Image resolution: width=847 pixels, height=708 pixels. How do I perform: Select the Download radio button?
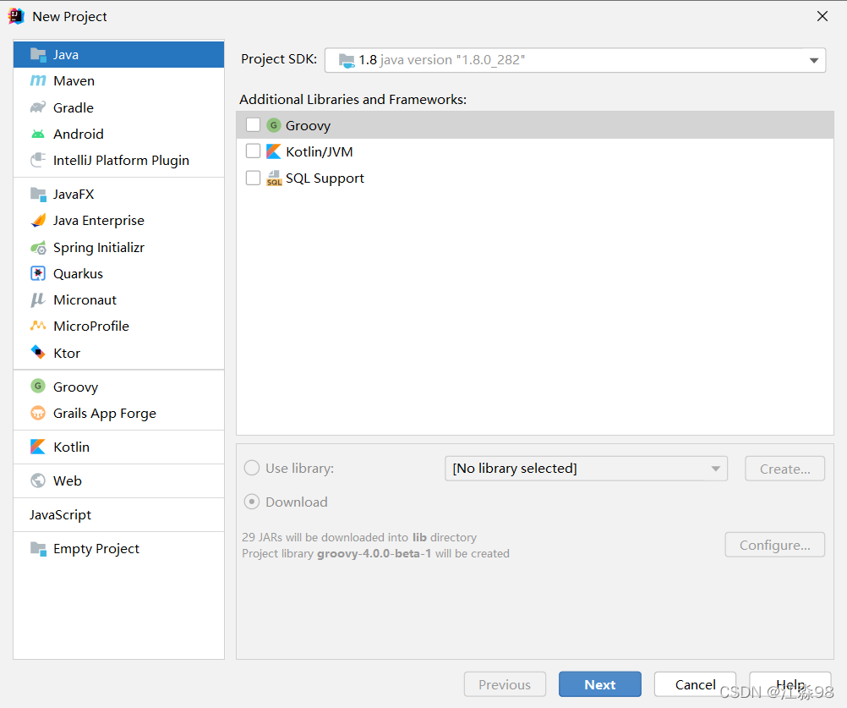tap(252, 502)
